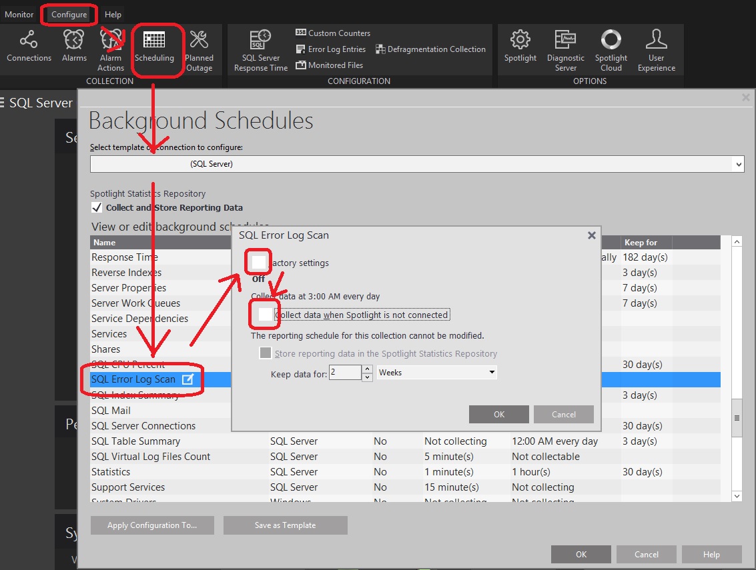
Task: Sort by the Name column header
Action: point(161,243)
